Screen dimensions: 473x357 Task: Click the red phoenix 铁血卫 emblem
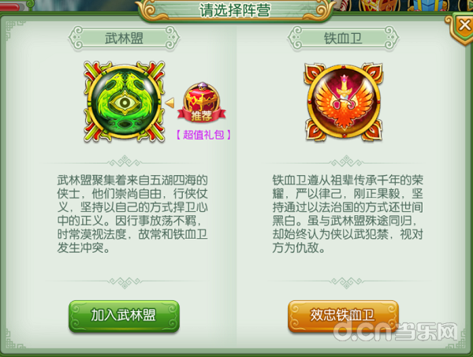(343, 102)
